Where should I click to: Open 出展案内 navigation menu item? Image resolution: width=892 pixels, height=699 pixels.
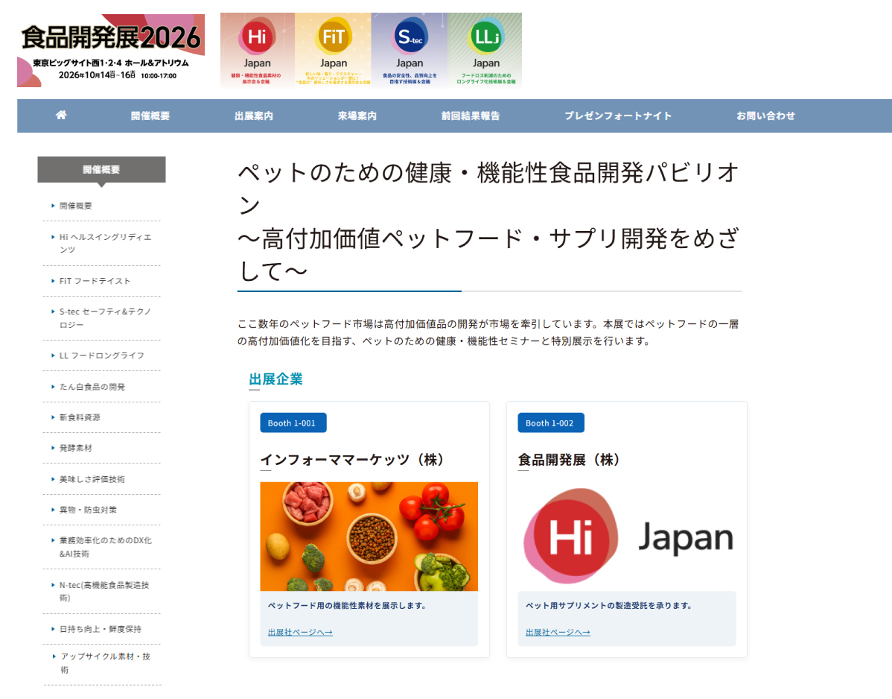point(253,116)
